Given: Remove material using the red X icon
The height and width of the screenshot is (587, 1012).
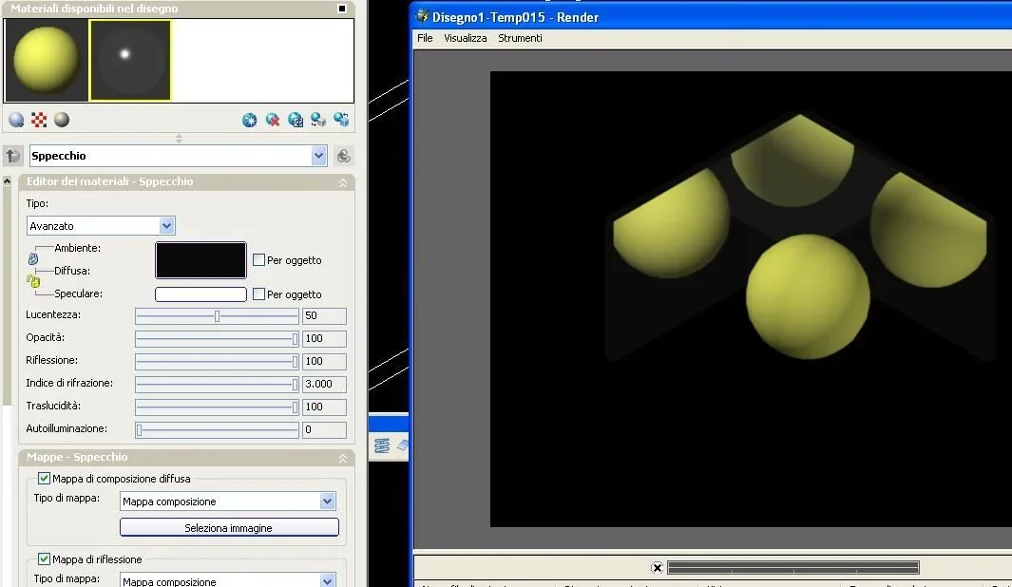Looking at the screenshot, I should 273,120.
